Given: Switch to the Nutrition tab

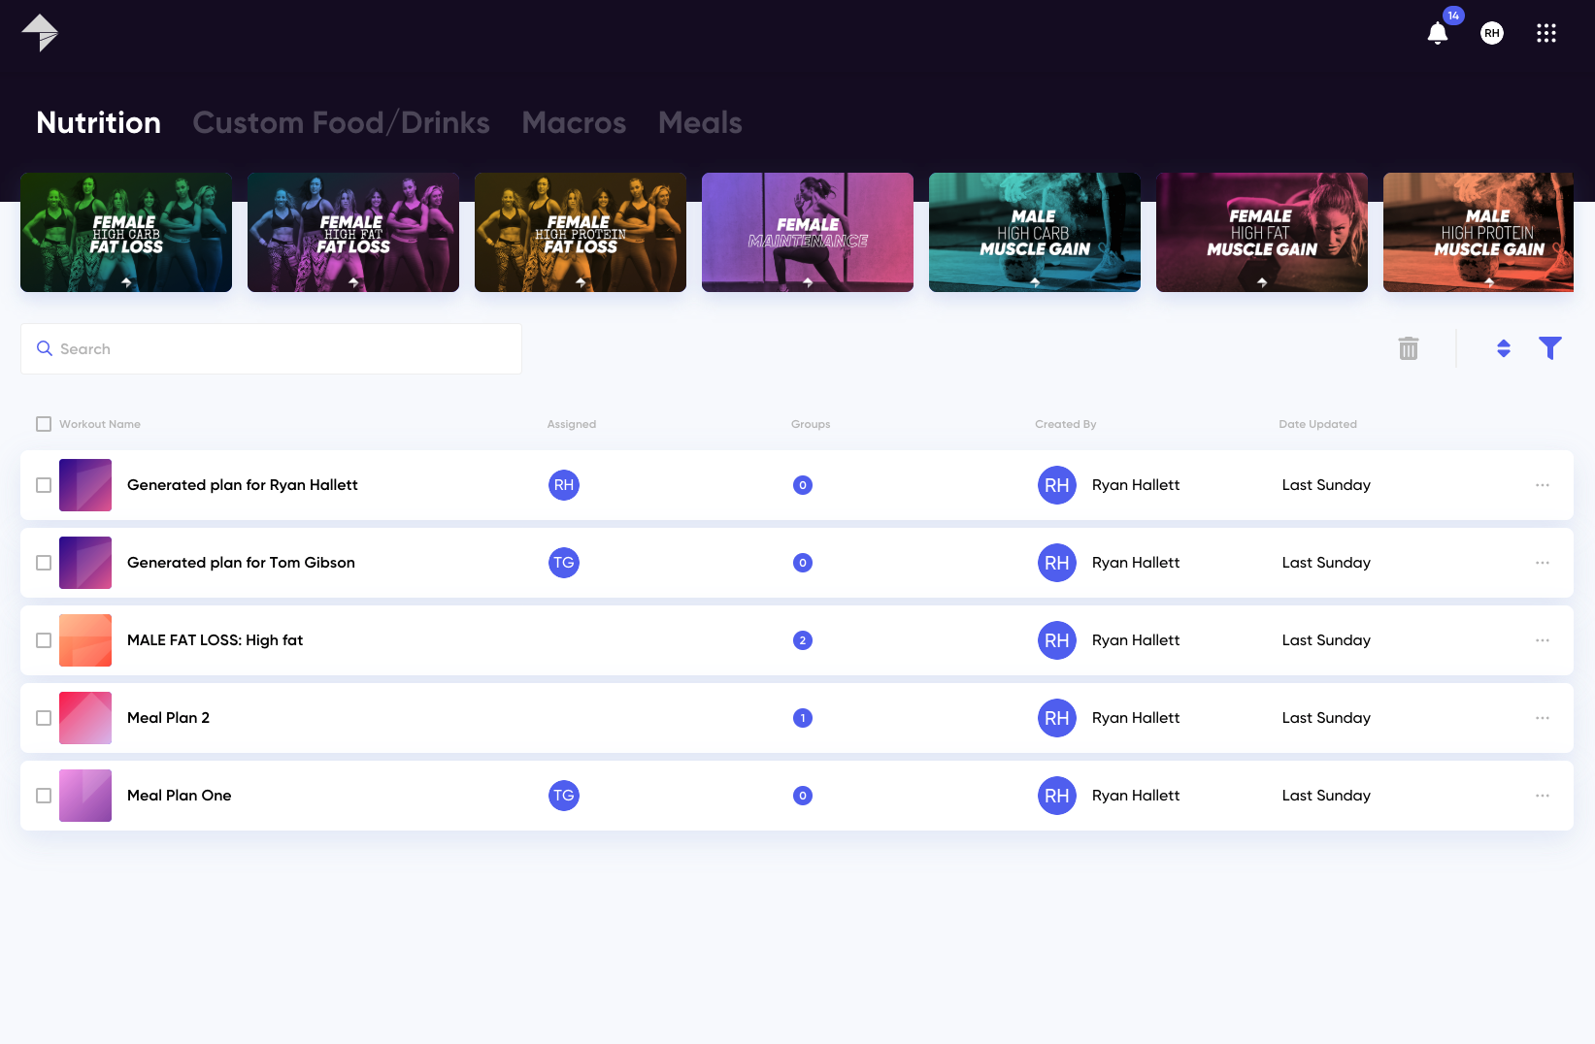Looking at the screenshot, I should 98,122.
